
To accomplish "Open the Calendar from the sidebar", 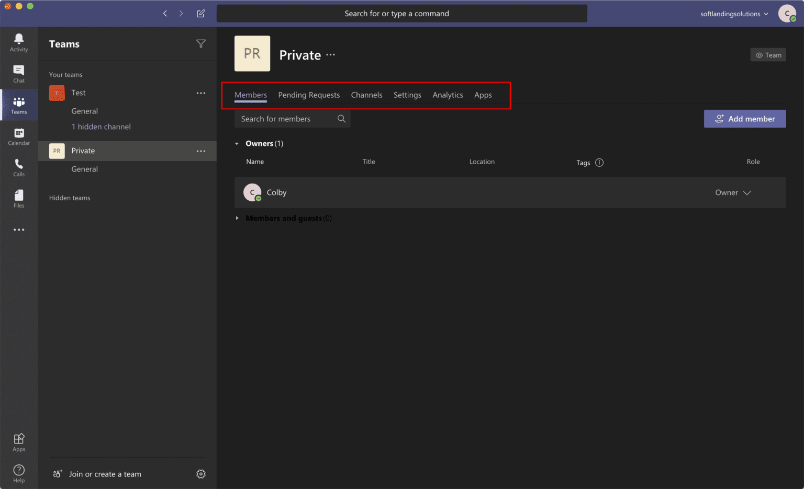I will coord(19,136).
